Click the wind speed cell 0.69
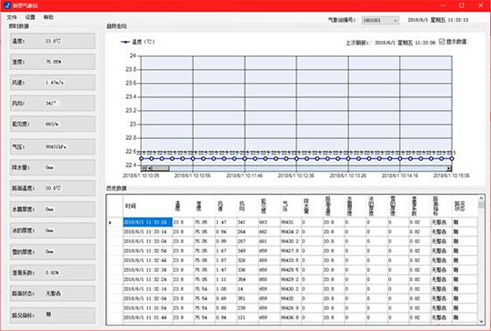This screenshot has width=491, height=331. tap(225, 298)
